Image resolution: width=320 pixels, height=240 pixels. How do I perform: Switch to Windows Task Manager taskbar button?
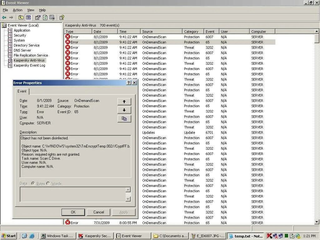[x=57, y=236]
